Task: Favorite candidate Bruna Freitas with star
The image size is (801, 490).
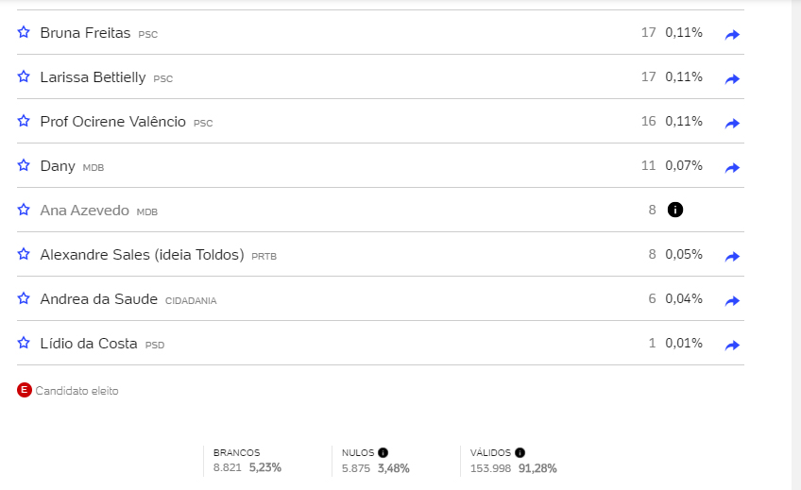Action: click(24, 32)
